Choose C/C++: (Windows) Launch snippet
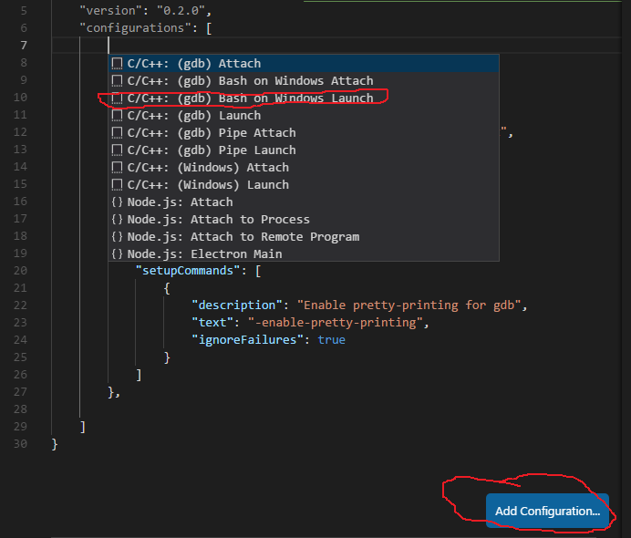This screenshot has height=538, width=631. click(304, 185)
